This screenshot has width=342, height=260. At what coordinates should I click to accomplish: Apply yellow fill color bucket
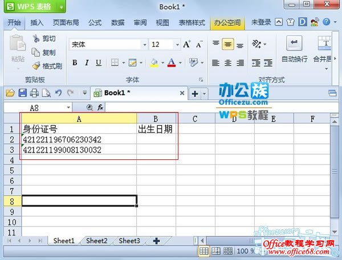tap(154, 63)
